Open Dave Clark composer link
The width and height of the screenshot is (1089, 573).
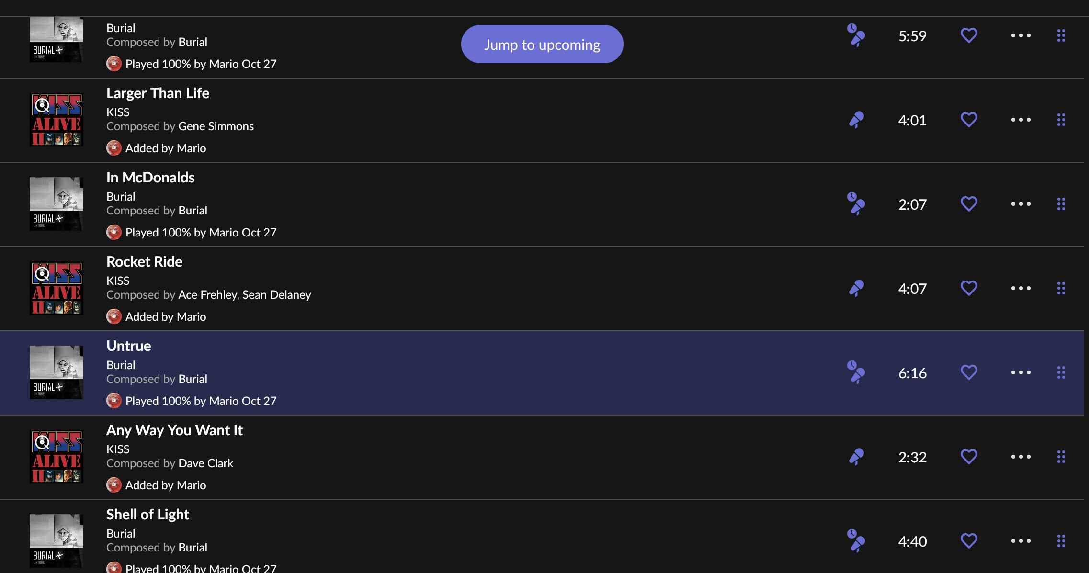pyautogui.click(x=206, y=463)
